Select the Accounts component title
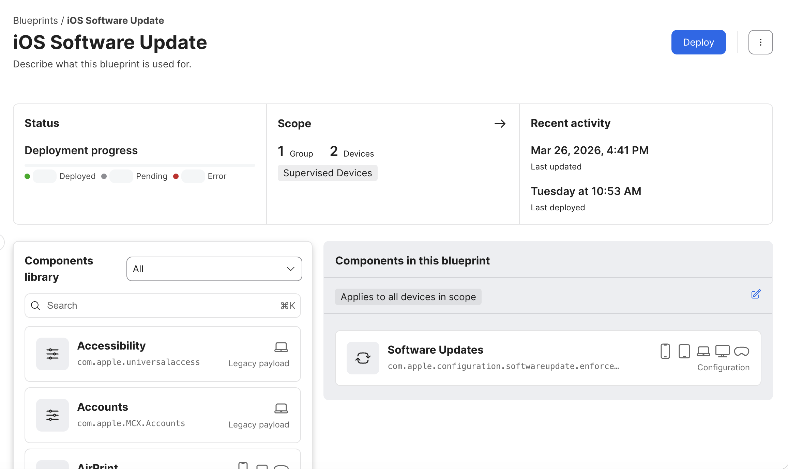Screen dimensions: 788x469 click(x=103, y=407)
